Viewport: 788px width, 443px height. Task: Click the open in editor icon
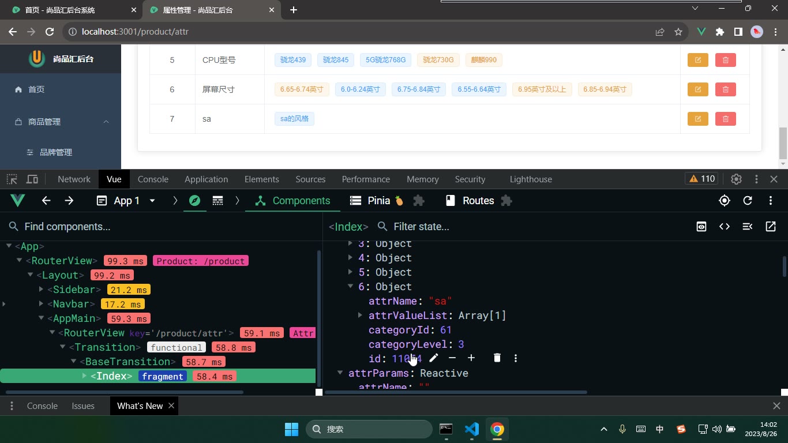[x=771, y=227]
